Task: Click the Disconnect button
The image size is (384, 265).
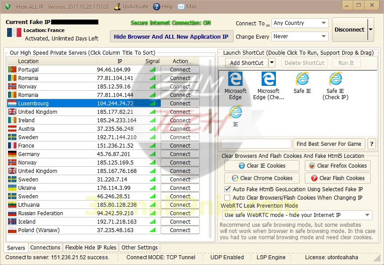Action: [350, 30]
